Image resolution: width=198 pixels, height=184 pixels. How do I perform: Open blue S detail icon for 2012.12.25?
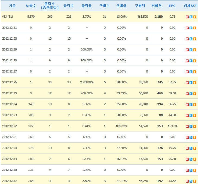pyautogui.click(x=191, y=94)
